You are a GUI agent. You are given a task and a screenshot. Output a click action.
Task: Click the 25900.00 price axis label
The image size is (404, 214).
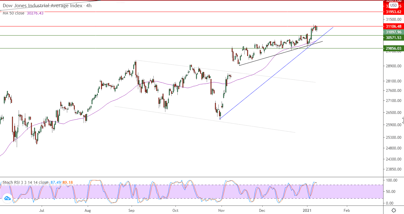[393, 125]
